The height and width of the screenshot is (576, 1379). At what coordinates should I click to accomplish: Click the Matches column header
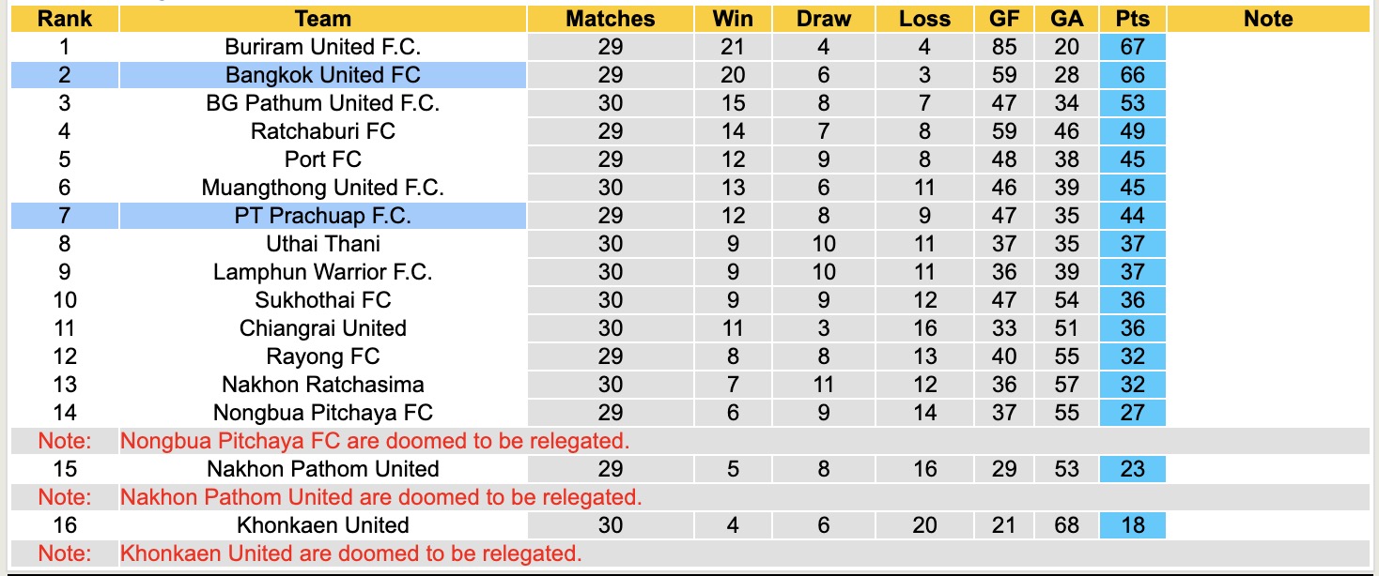pos(610,19)
